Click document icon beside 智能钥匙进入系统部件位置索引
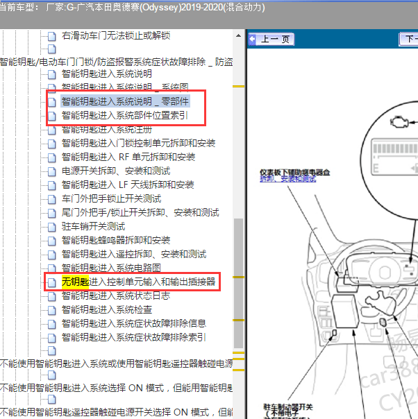 point(52,116)
